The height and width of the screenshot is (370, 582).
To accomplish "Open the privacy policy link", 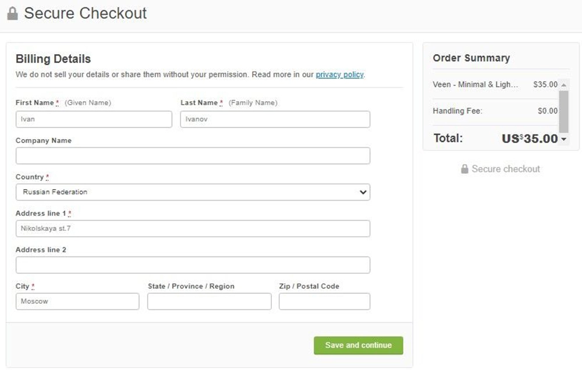I will (x=340, y=74).
